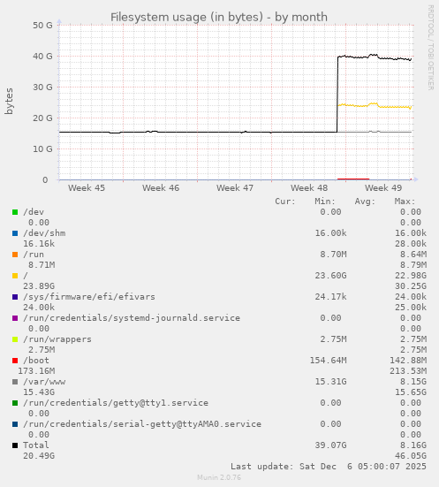Click the value 16.16k under /dev/shm
This screenshot has width=439, height=487.
pos(39,244)
